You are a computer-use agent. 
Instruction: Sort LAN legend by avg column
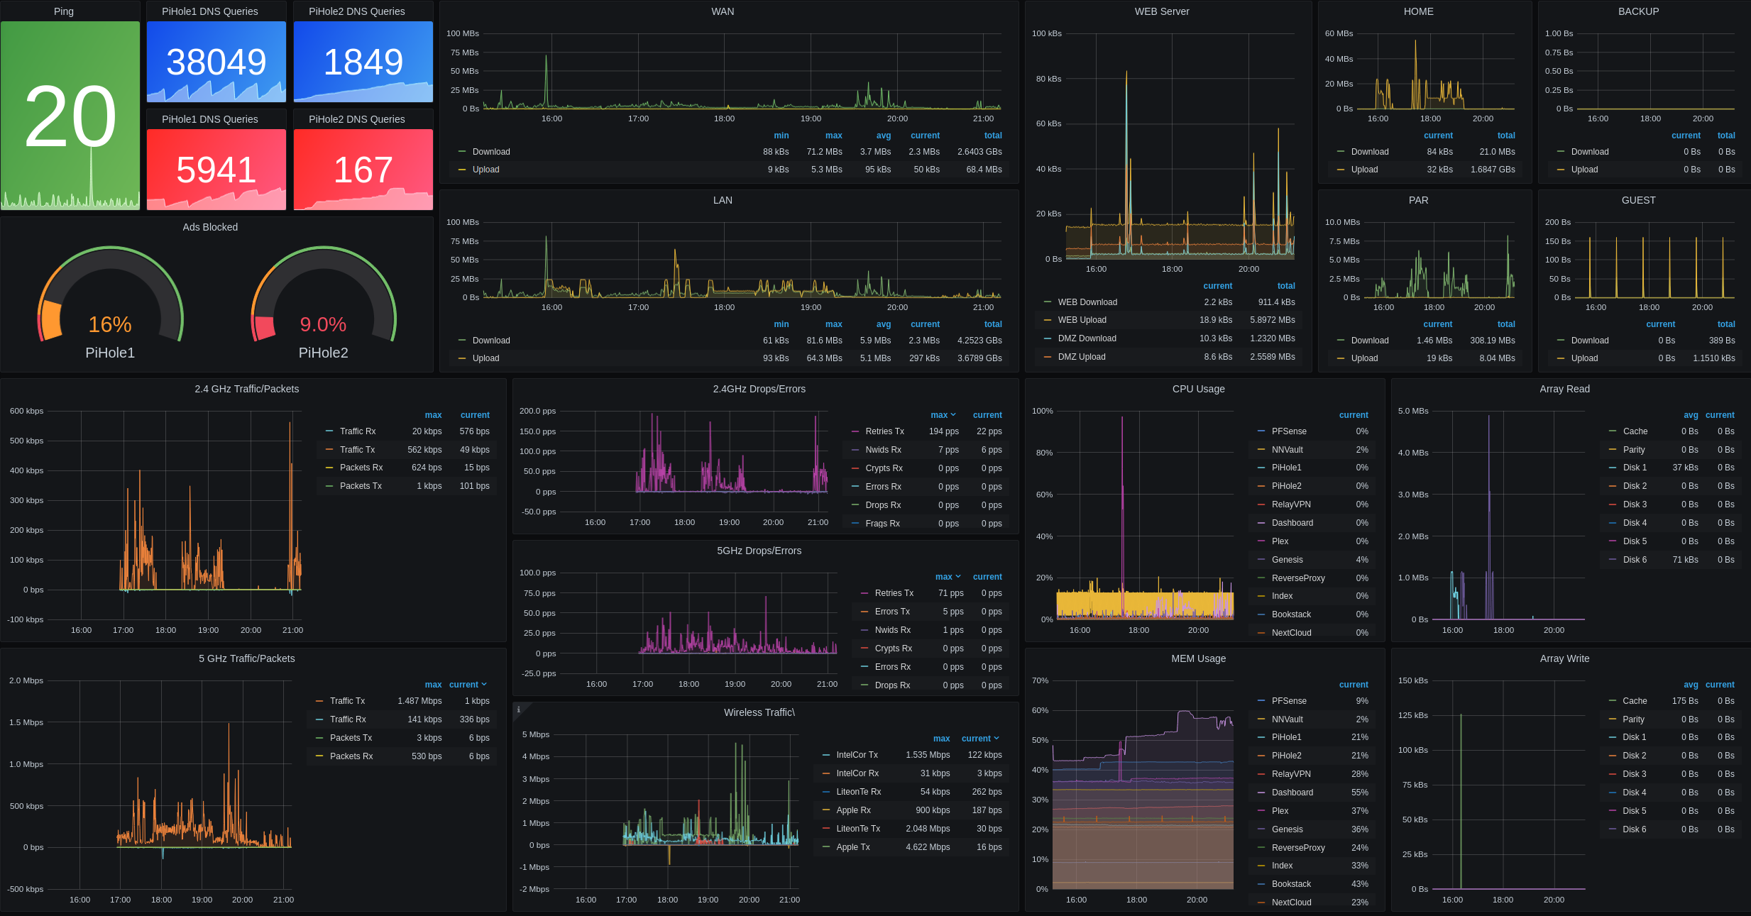pos(883,324)
